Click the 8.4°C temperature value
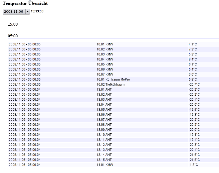The width and height of the screenshot is (219, 173). point(193,59)
